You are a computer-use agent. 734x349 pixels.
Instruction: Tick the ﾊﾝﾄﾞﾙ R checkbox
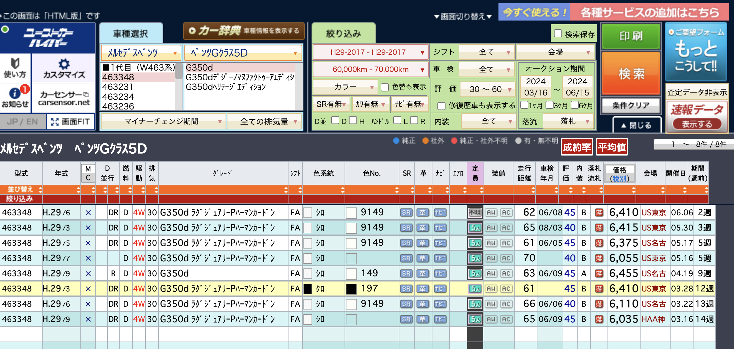414,120
